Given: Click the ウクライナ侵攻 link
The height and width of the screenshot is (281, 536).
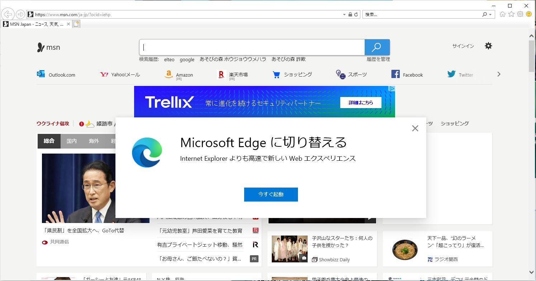Looking at the screenshot, I should tap(53, 123).
